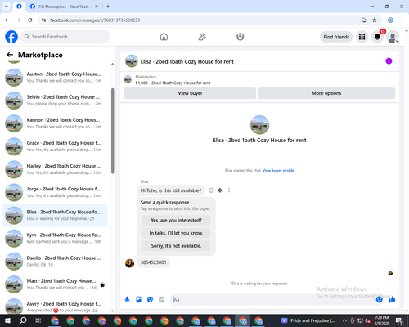
Task: Choose a GIF icon in composer
Action: pos(162,300)
